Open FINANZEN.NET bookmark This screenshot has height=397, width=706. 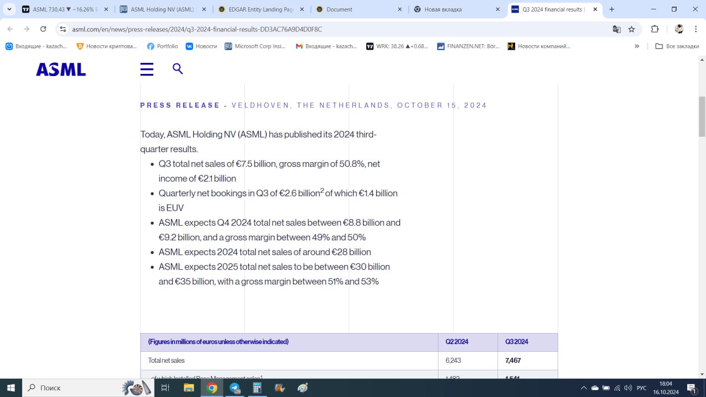468,46
